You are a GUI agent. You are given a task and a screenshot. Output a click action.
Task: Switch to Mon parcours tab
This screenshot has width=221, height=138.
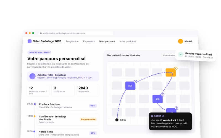[x=107, y=41]
